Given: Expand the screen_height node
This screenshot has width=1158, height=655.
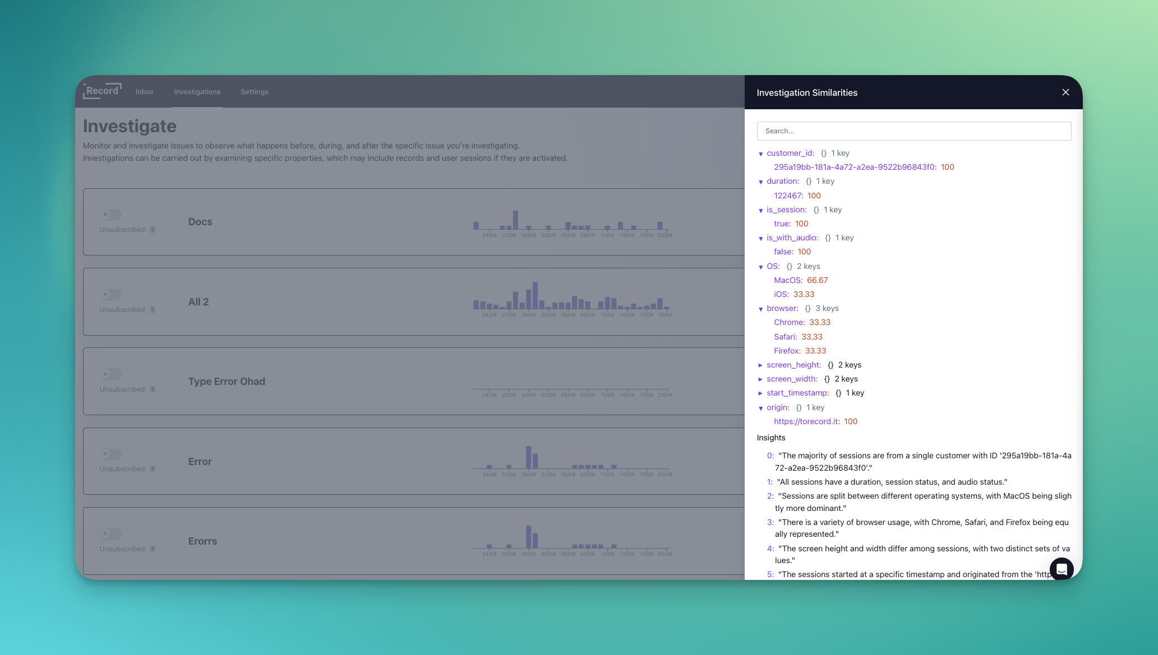Looking at the screenshot, I should [760, 365].
